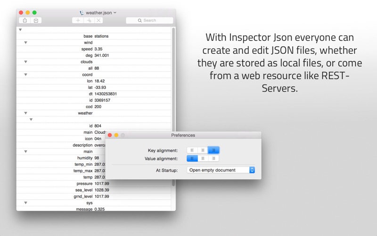Collapse the clouds node
377x236 pixels.
25,62
